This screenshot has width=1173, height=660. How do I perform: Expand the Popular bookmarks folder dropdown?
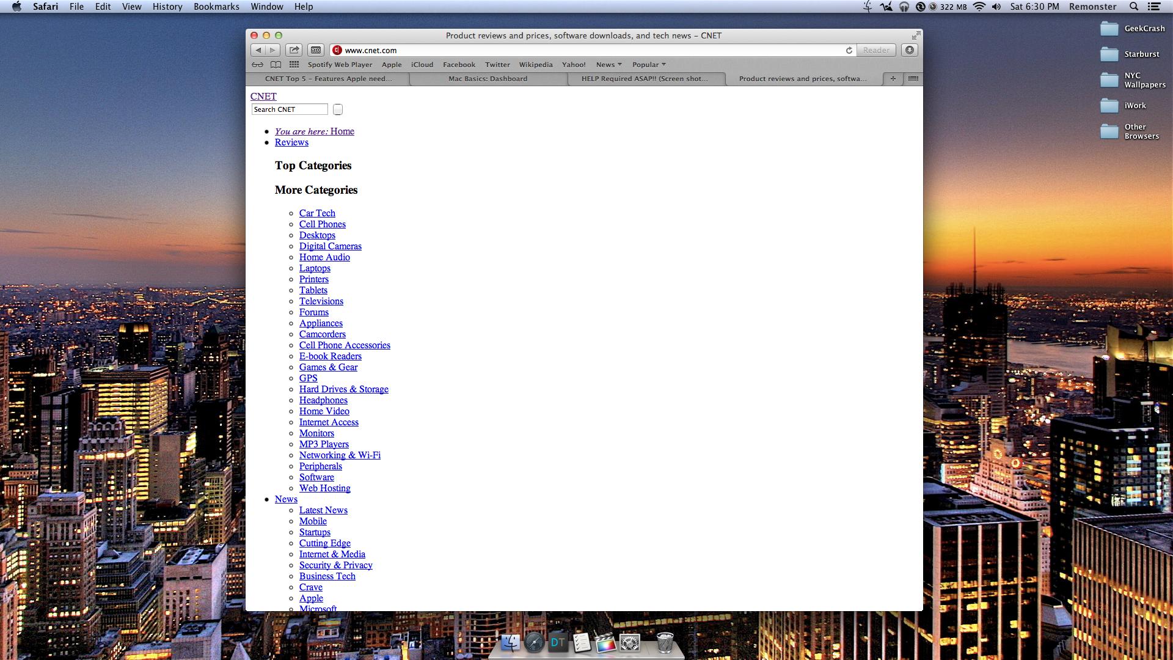point(649,65)
